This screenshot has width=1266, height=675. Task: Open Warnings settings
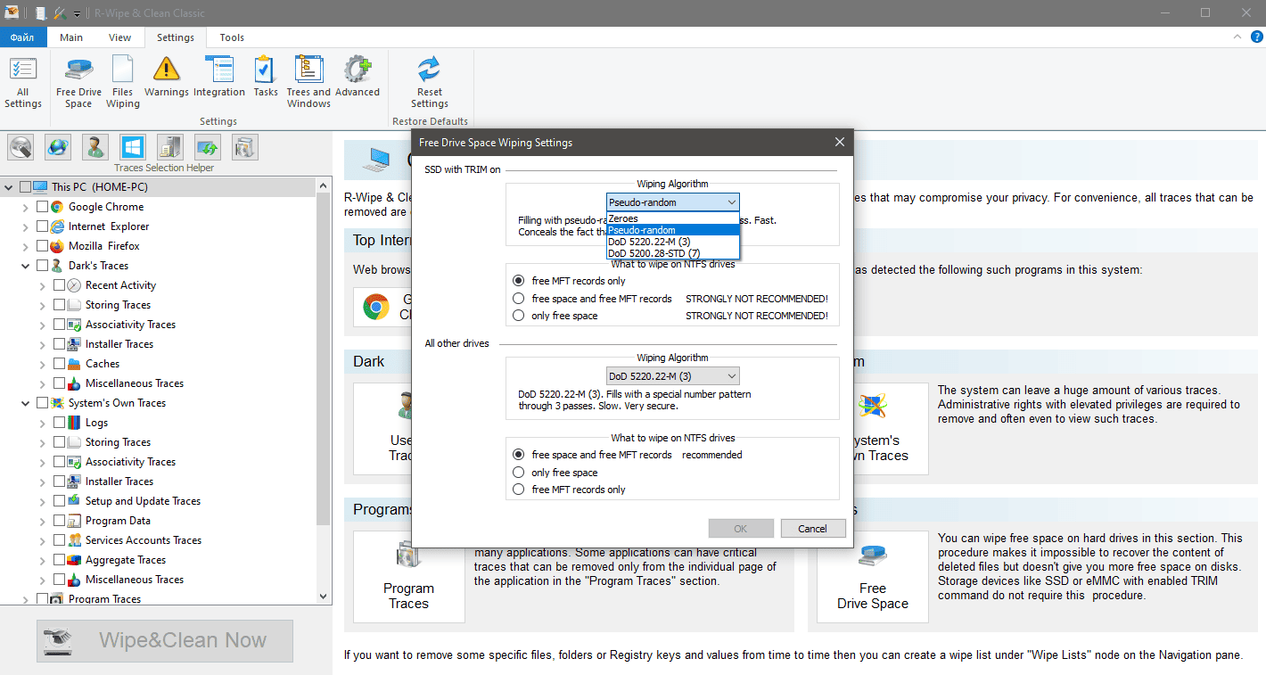point(167,77)
